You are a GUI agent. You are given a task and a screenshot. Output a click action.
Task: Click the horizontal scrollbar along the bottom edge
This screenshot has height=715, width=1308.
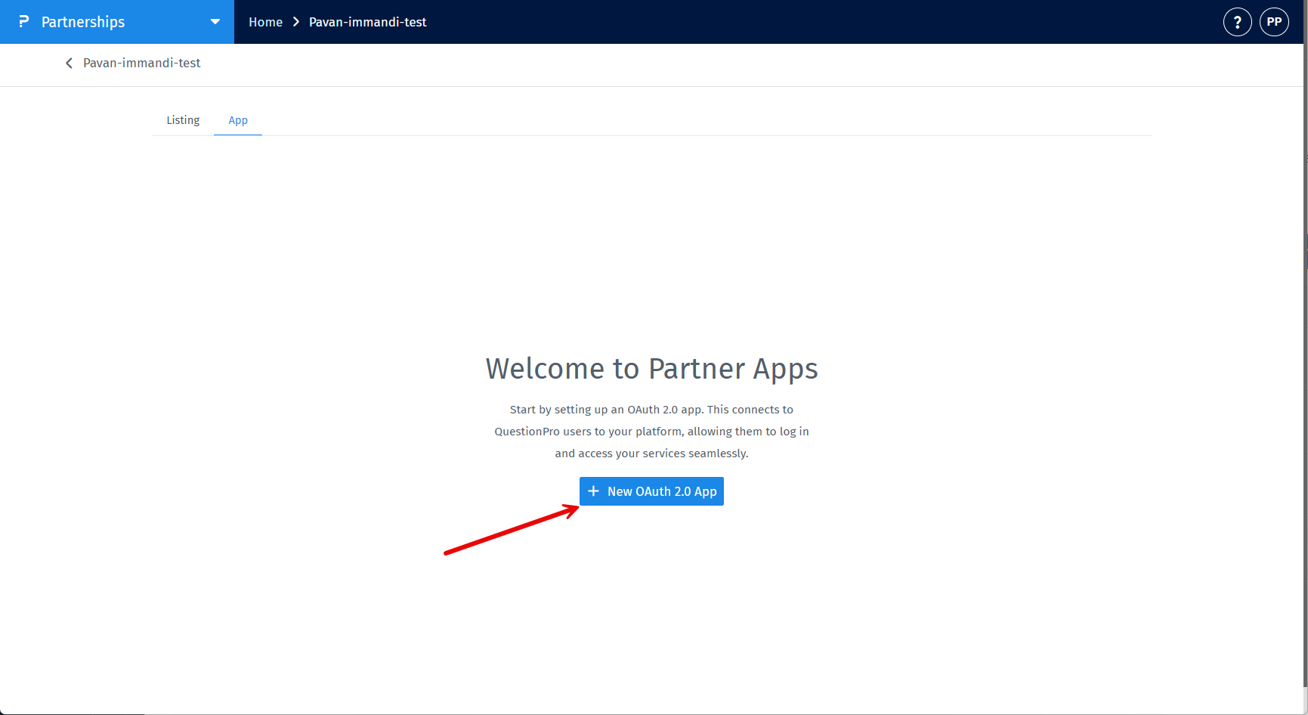654,713
